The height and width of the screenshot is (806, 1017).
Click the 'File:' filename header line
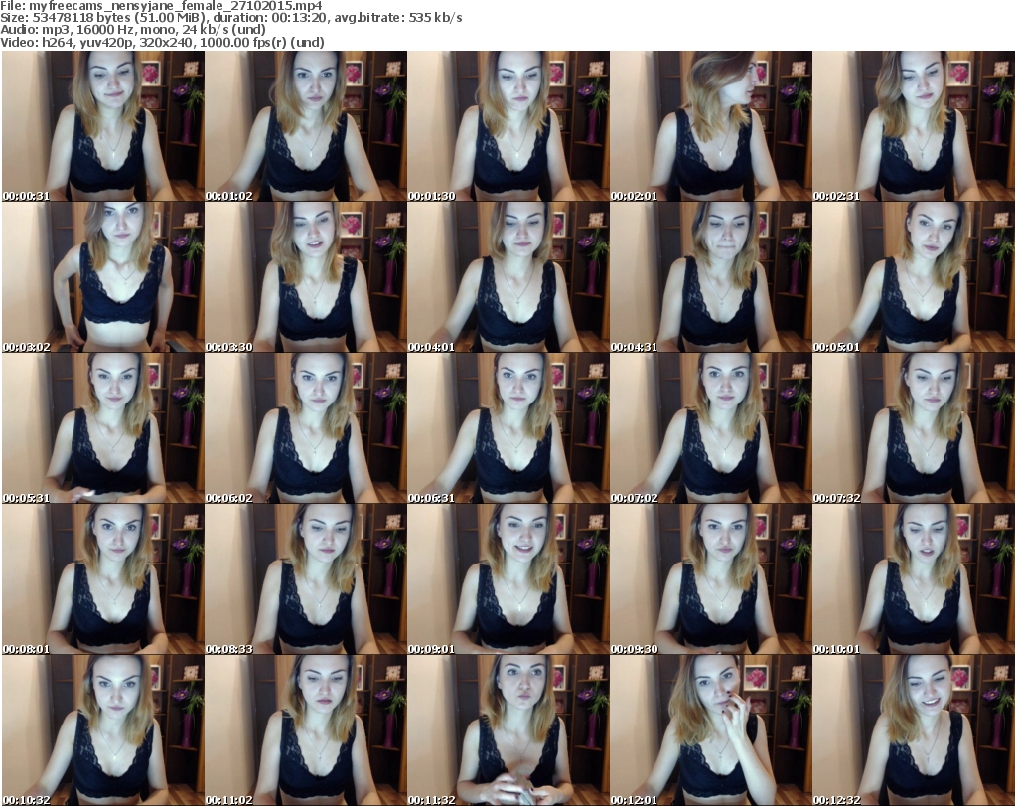[162, 6]
